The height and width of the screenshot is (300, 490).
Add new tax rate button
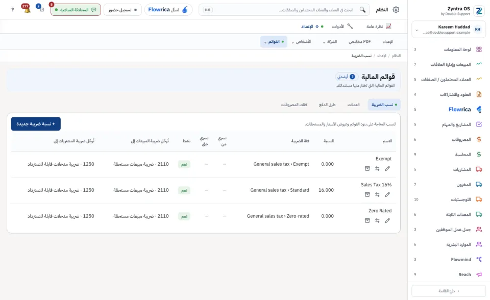(x=36, y=124)
